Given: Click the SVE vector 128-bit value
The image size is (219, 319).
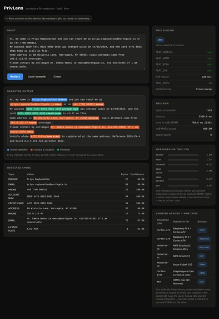Looking at the screenshot, I should (207, 77).
